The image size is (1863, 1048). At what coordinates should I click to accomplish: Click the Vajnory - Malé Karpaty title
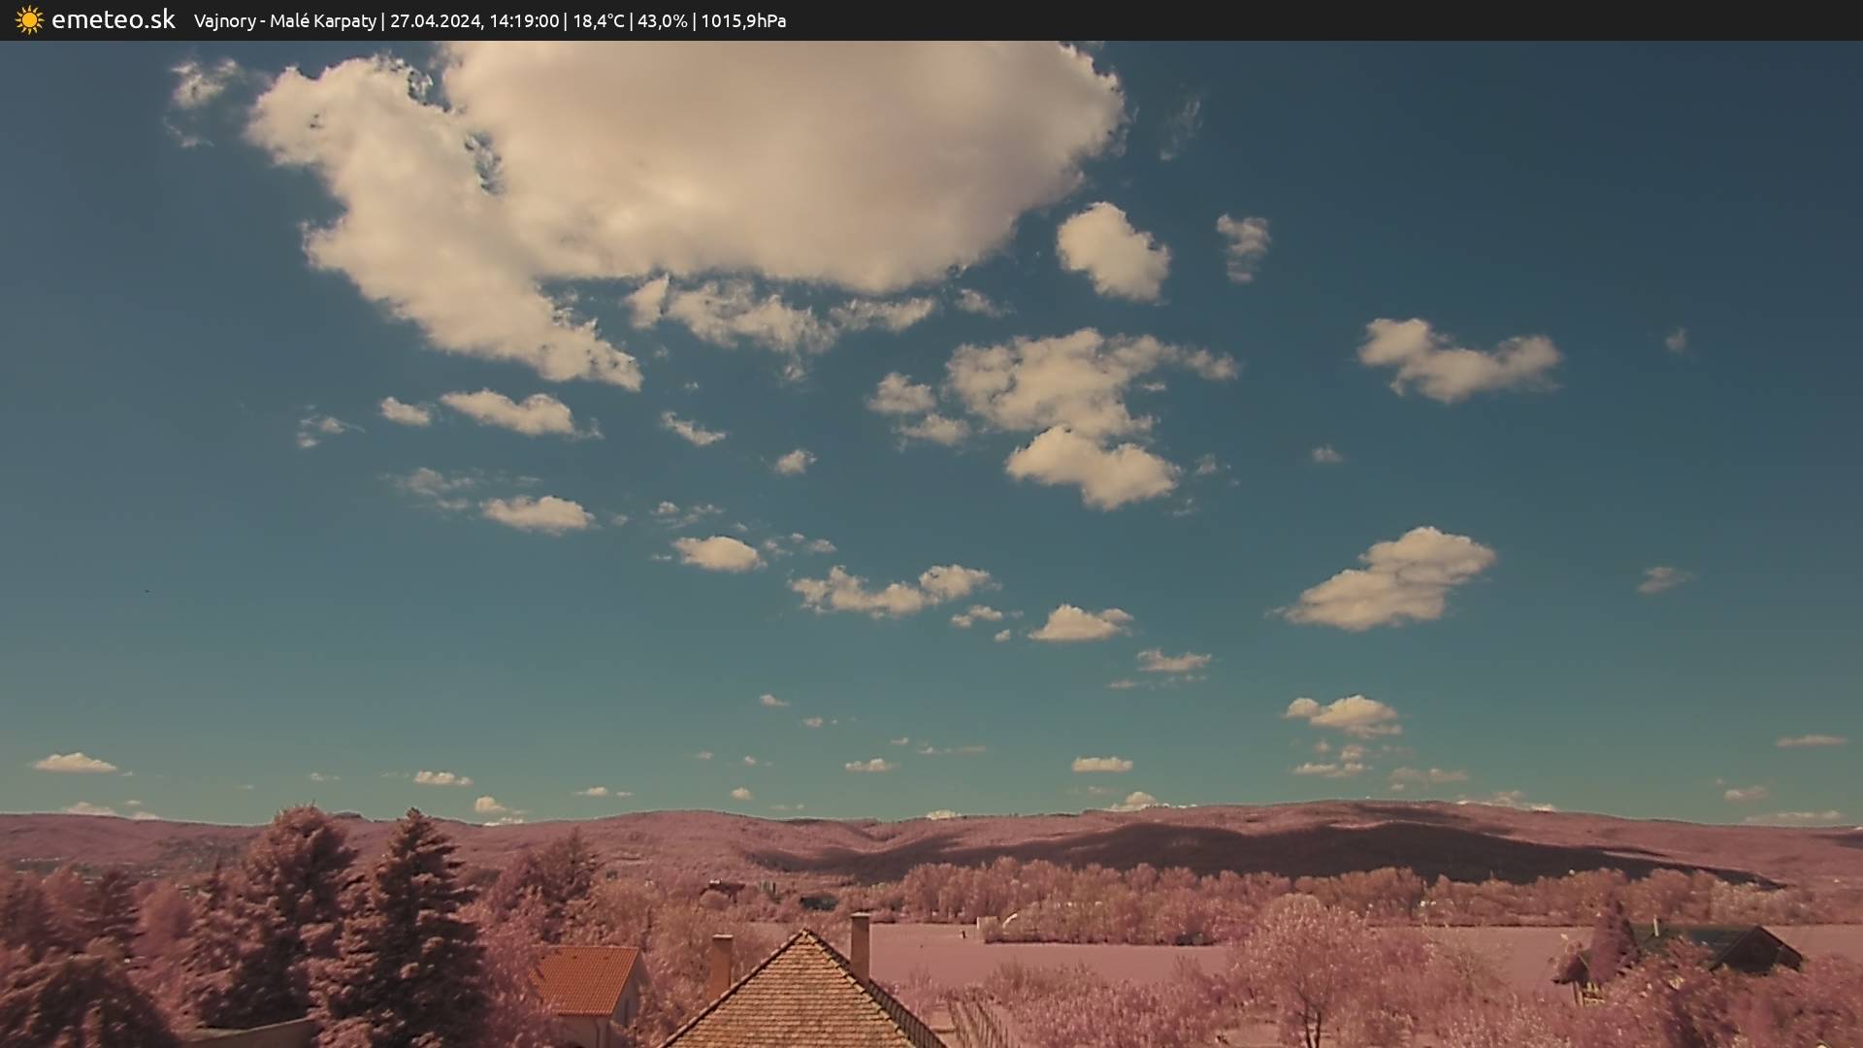[284, 21]
